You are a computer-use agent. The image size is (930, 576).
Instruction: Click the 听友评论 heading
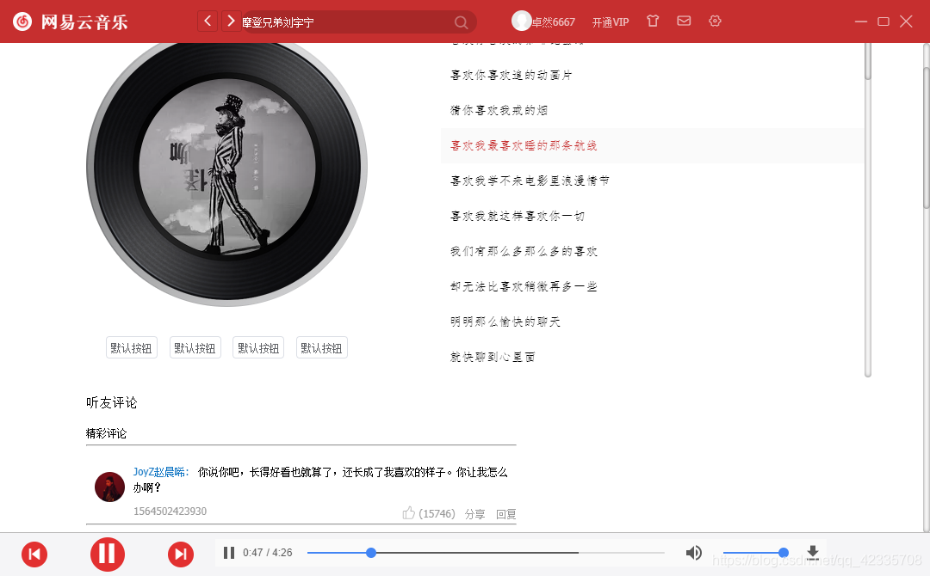pyautogui.click(x=111, y=402)
